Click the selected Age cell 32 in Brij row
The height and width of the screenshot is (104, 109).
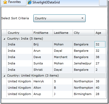100,44
